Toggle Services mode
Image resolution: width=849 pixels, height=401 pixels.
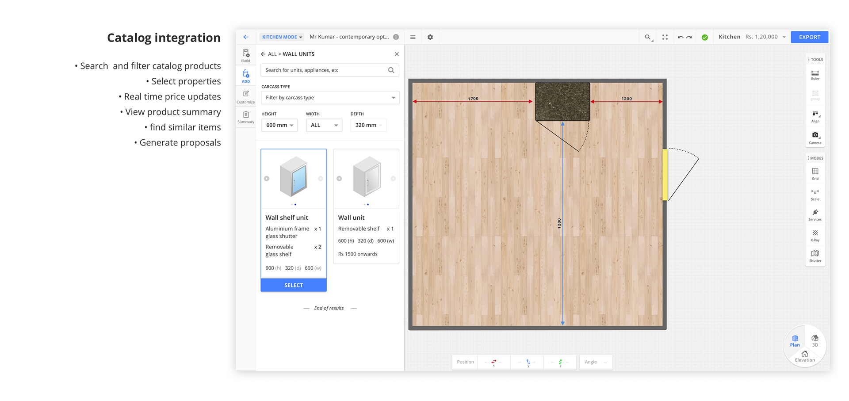[815, 215]
